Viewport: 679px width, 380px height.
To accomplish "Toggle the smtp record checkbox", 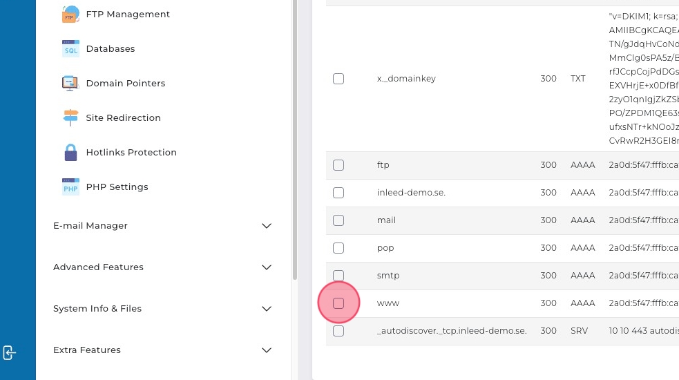I will (338, 276).
